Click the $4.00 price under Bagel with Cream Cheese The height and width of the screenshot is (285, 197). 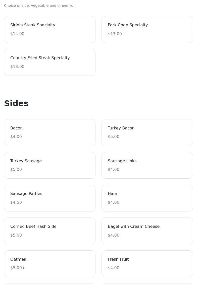coord(113,235)
